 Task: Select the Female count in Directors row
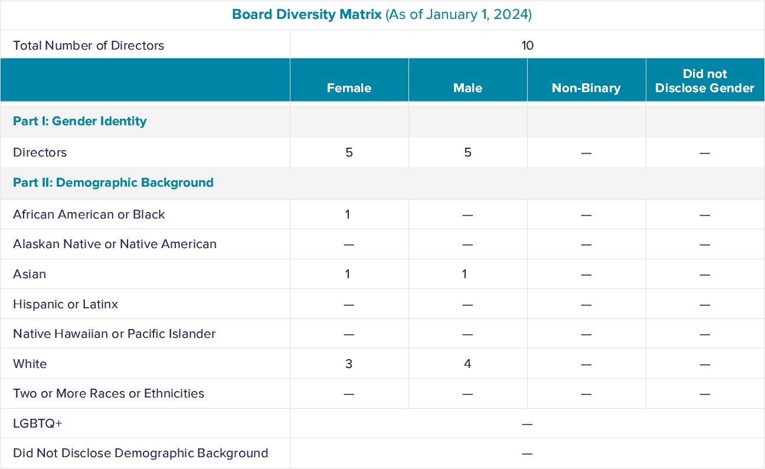[349, 152]
